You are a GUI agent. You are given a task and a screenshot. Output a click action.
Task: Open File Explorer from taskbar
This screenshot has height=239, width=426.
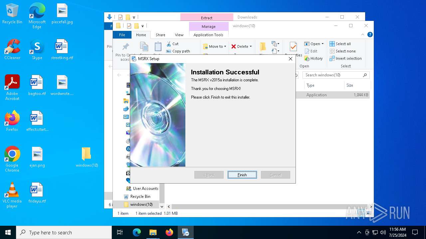coord(153,232)
